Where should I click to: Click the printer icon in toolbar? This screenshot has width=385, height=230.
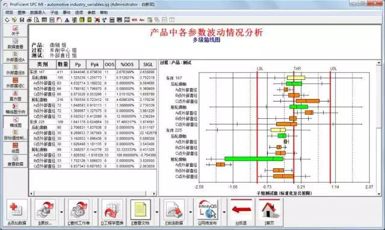pyautogui.click(x=29, y=20)
